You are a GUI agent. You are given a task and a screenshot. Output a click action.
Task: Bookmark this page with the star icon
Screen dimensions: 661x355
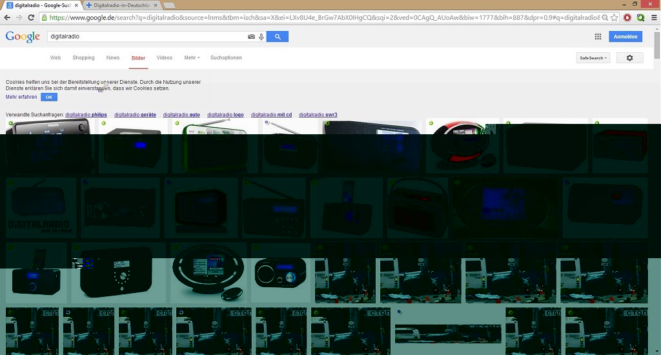pyautogui.click(x=614, y=17)
